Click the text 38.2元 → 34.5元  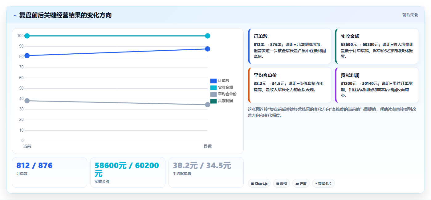tap(269, 83)
